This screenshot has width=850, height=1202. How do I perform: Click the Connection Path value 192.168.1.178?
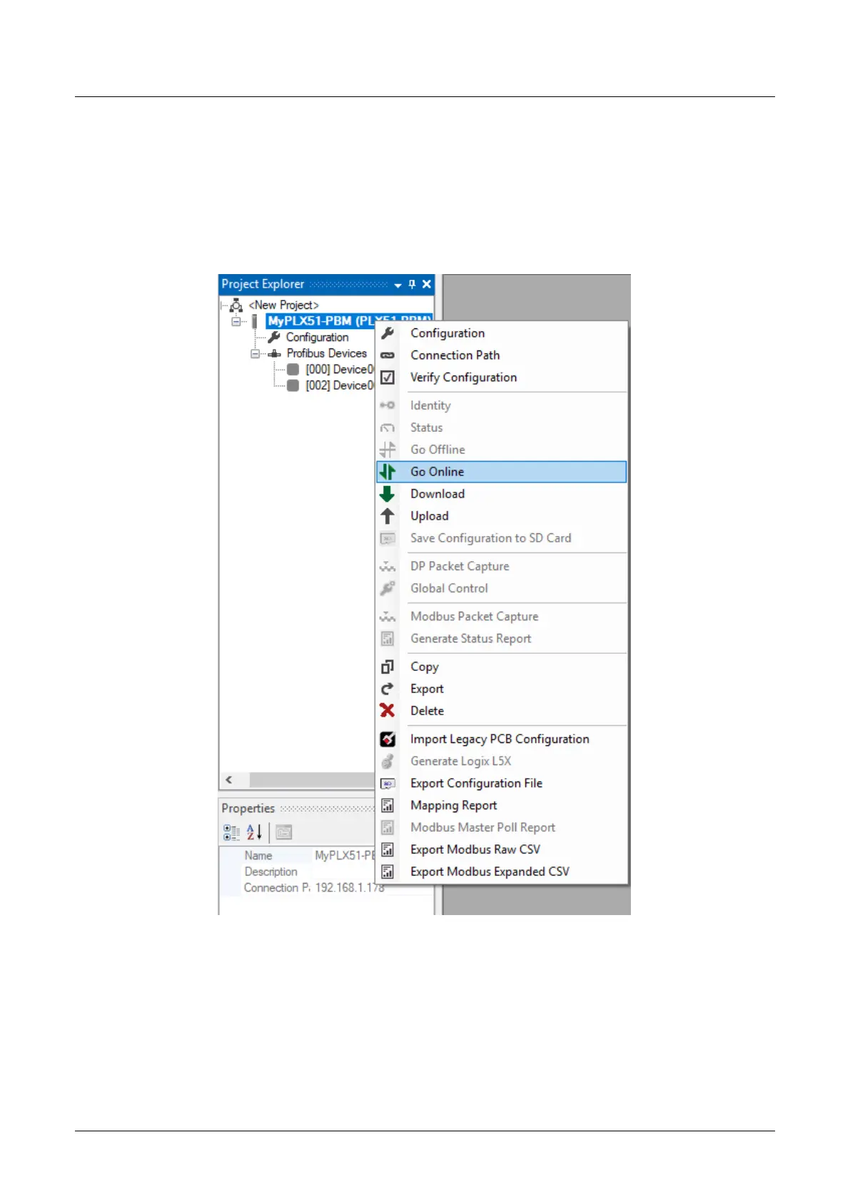coord(349,888)
